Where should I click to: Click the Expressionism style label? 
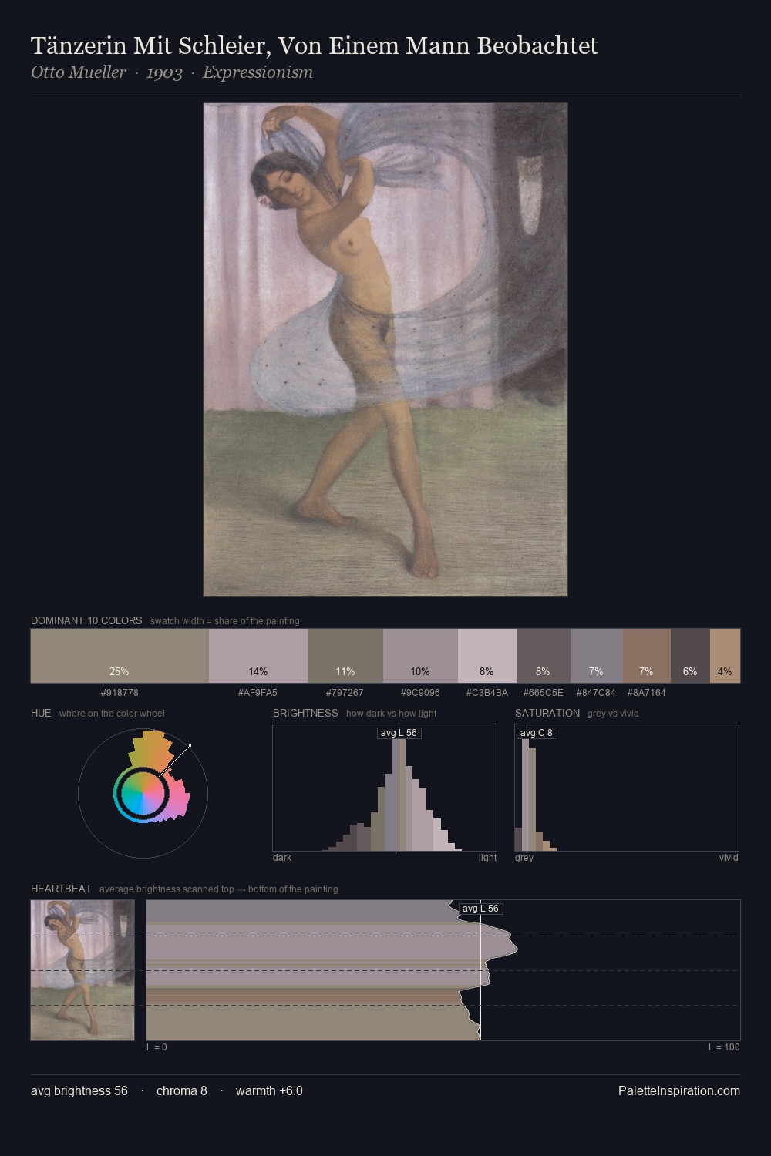258,72
